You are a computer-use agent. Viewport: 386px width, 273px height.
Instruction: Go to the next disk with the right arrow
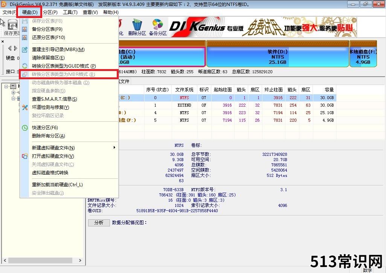click(x=15, y=48)
